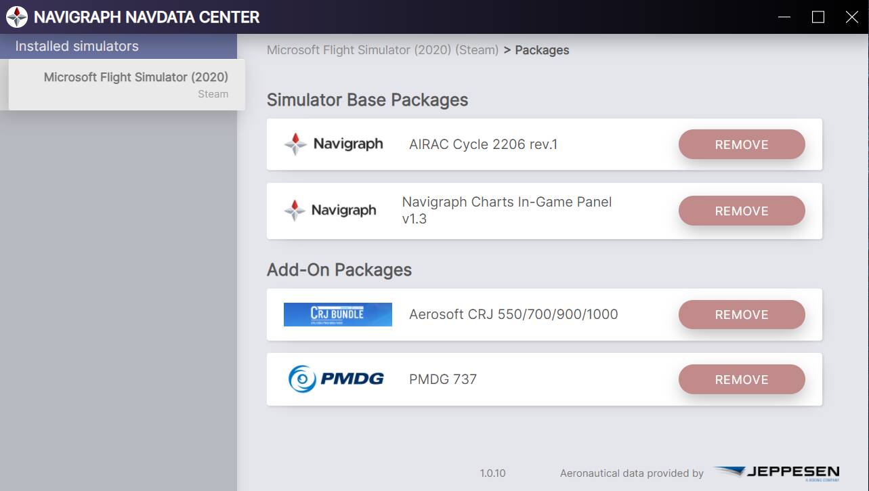This screenshot has height=491, width=869.
Task: Remove Aerosoft CRJ 550/700/900/1000 package
Action: [x=742, y=314]
